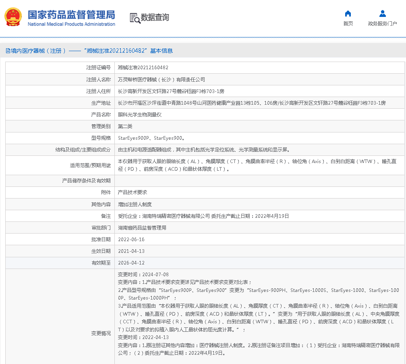Click the National Medical Products Administration English text
This screenshot has height=364, width=406.
point(71,24)
